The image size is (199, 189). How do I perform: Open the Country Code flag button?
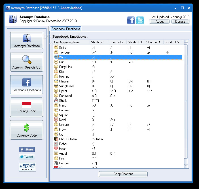tap(27, 107)
